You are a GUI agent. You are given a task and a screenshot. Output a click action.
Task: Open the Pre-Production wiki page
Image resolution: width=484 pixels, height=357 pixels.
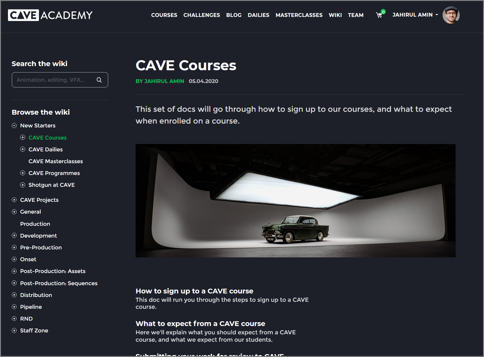click(41, 247)
